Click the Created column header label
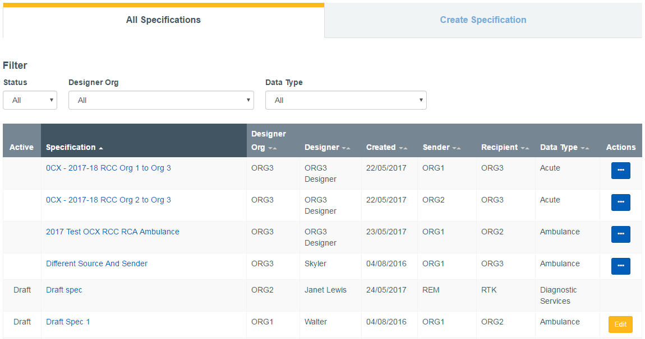Viewport: 645px width, 339px height. pos(381,147)
